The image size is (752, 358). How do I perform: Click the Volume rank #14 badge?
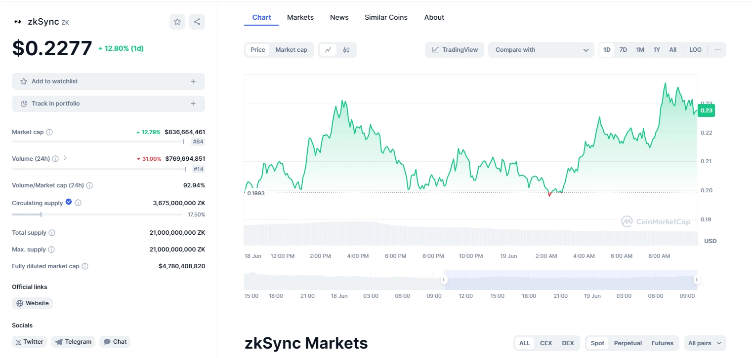click(199, 169)
